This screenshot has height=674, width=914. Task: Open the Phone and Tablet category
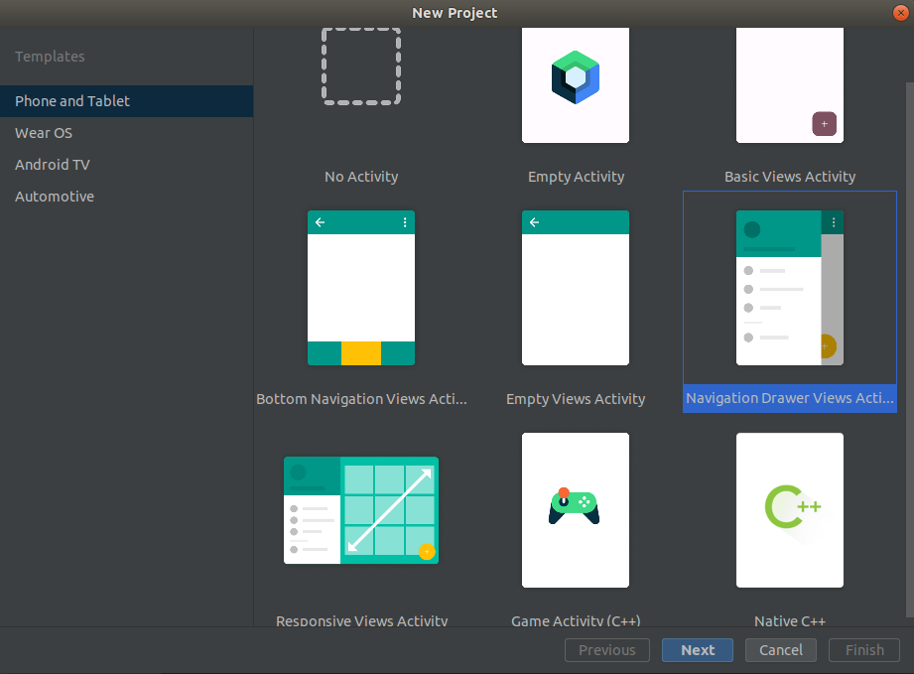126,101
